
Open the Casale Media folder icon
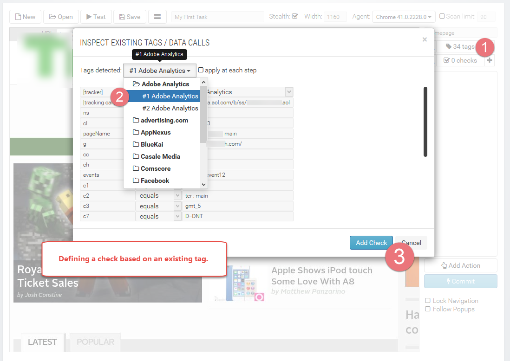136,156
